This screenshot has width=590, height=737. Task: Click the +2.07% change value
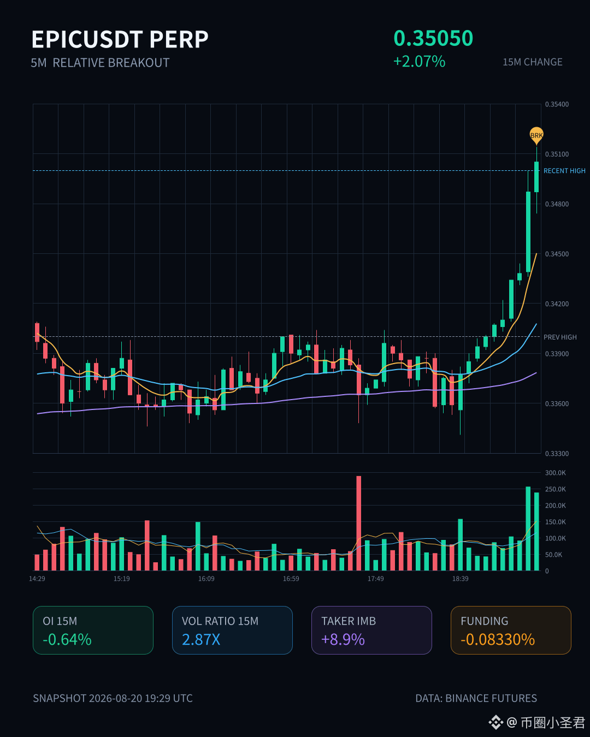click(x=420, y=61)
